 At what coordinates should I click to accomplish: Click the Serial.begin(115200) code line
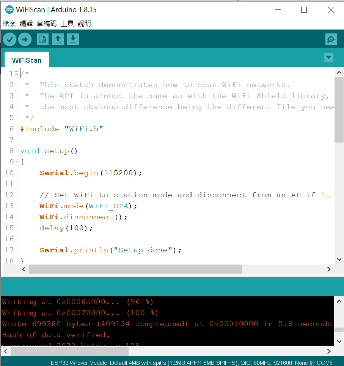coord(91,173)
